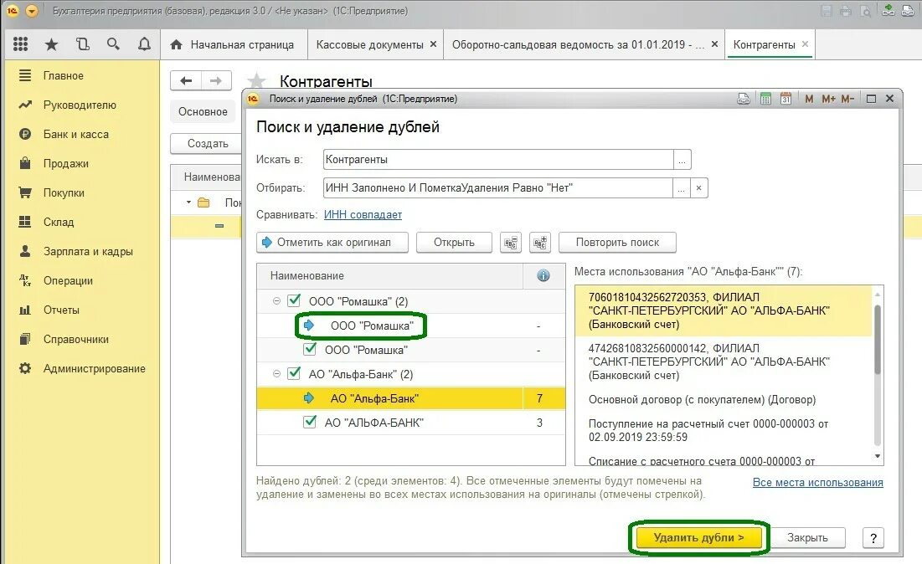Click Склад warehouse icon in sidebar
This screenshot has height=564, width=922.
click(x=24, y=222)
